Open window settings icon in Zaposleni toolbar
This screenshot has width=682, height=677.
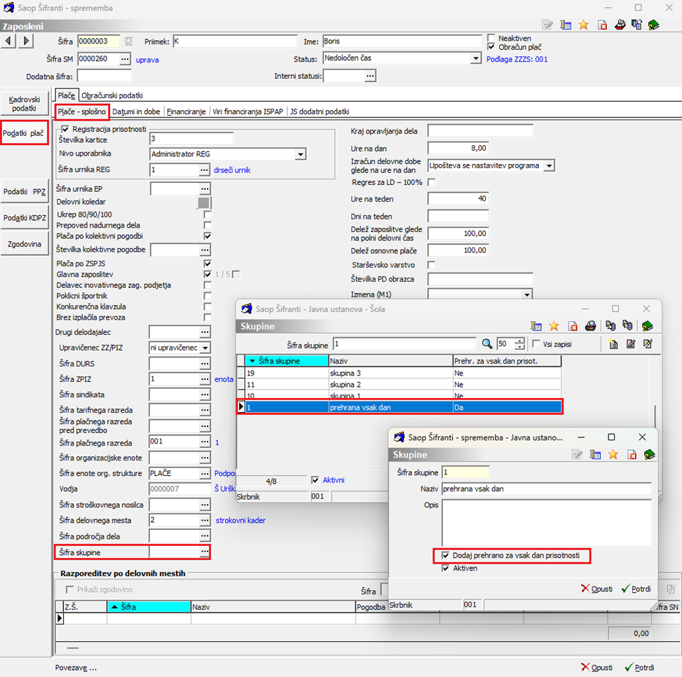566,25
